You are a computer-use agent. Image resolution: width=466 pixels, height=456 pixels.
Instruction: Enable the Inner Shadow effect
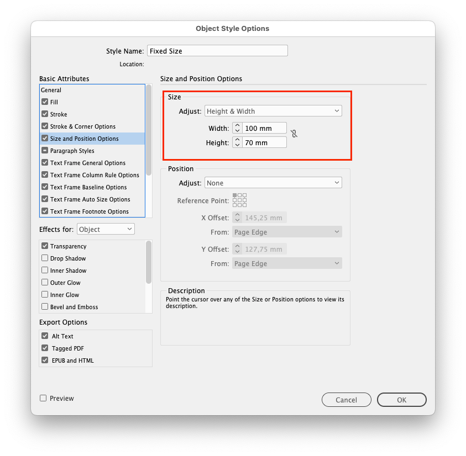(45, 271)
